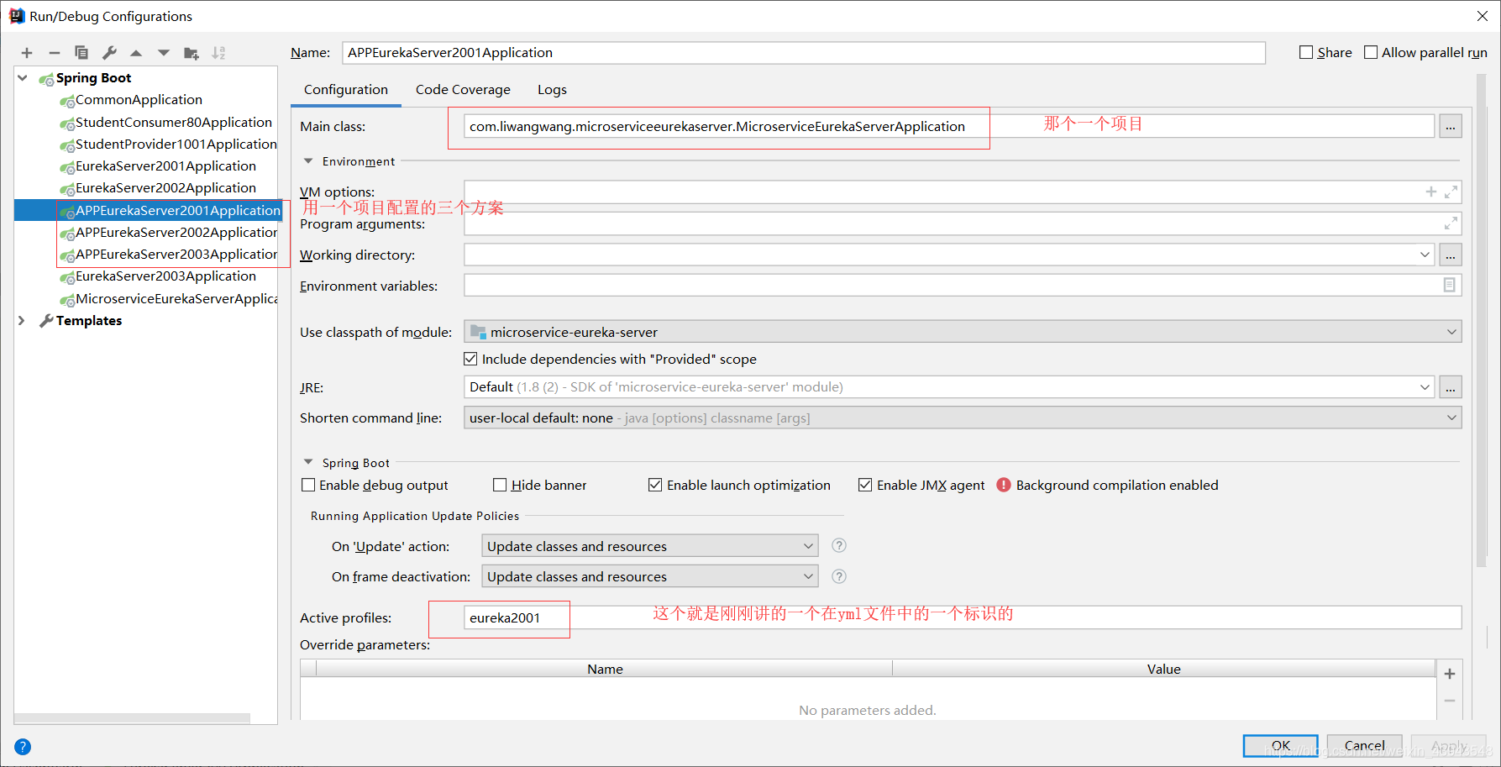Select APPEurekaServer2003Application configuration
This screenshot has height=767, width=1501.
[x=176, y=255]
